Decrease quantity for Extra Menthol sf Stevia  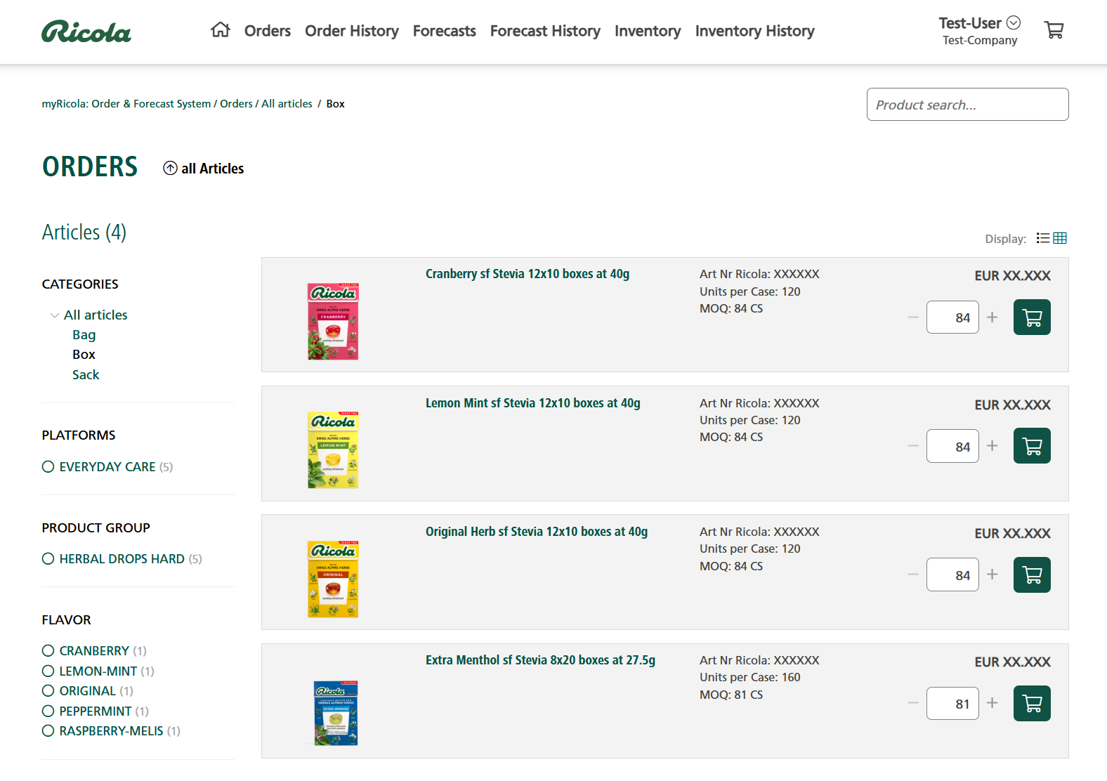coord(913,703)
